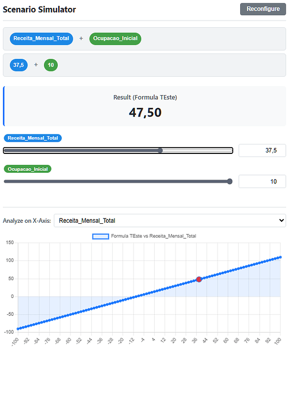The height and width of the screenshot is (394, 290).
Task: Click the last chart data point at 100
Action: pyautogui.click(x=281, y=257)
